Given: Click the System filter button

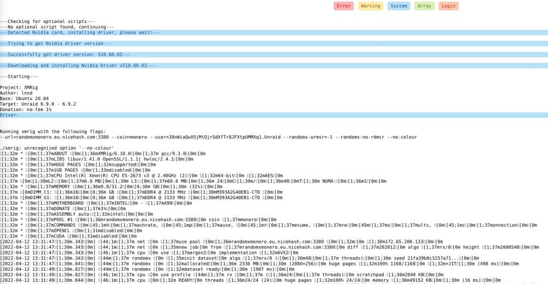Looking at the screenshot, I should coord(399,6).
